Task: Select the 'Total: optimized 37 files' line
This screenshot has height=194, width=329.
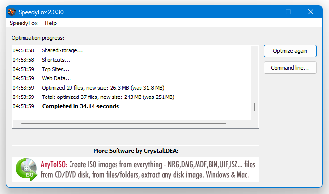Action: (x=131, y=97)
